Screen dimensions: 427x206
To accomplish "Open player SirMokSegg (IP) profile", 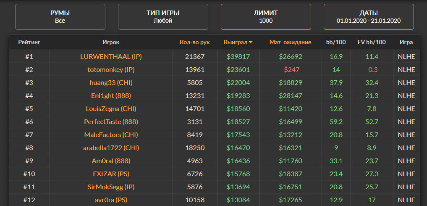I will click(x=111, y=187).
